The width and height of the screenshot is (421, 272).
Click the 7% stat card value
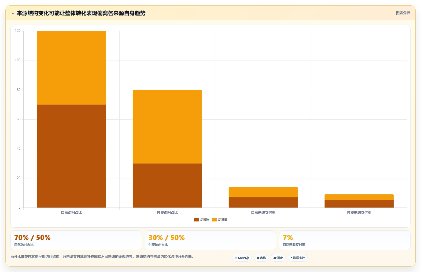click(288, 237)
